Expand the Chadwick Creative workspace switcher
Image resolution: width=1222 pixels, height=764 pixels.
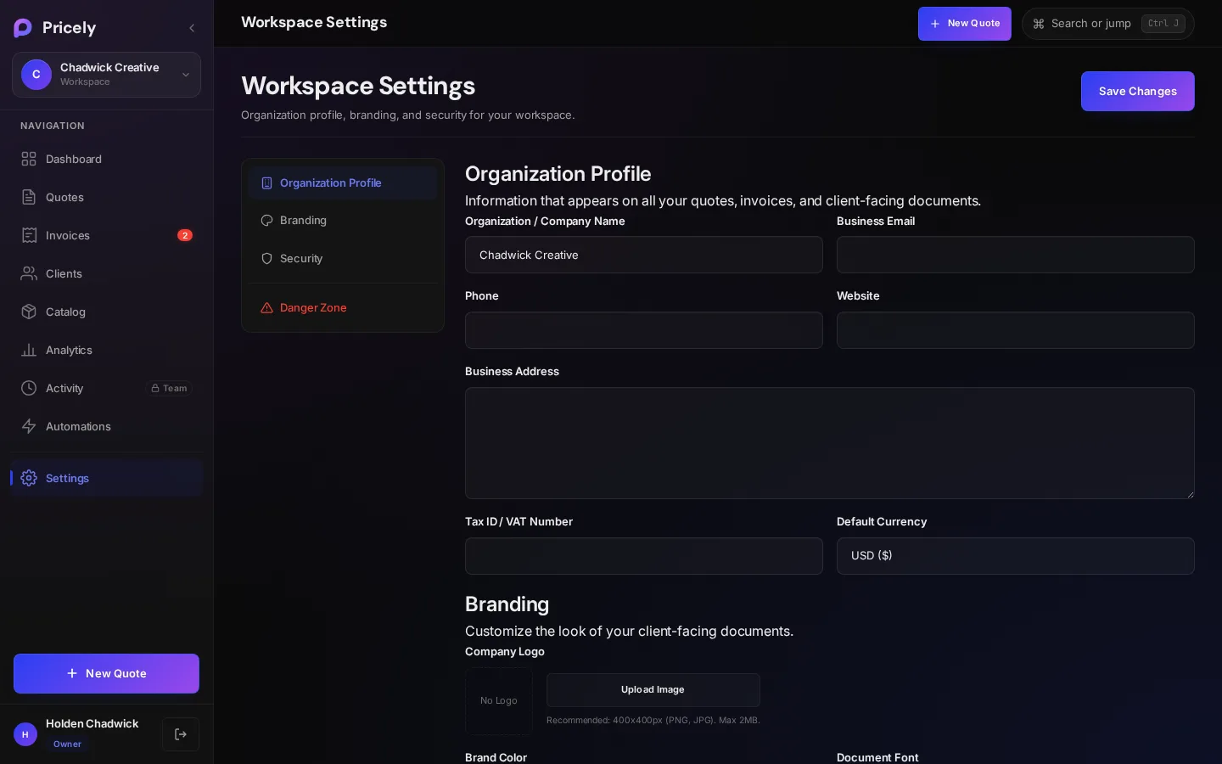(x=106, y=75)
